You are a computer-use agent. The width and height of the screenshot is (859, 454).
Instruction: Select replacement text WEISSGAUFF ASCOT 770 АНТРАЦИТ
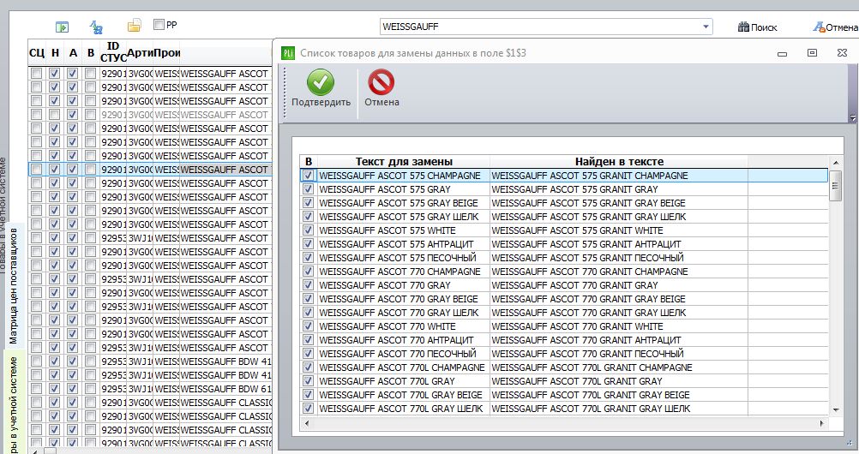(x=404, y=339)
